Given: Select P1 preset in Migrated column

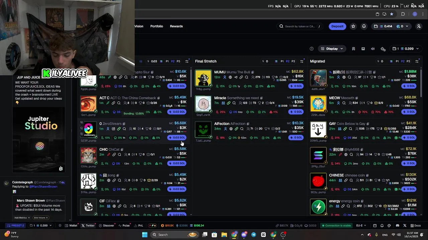Looking at the screenshot, I should click(397, 61).
